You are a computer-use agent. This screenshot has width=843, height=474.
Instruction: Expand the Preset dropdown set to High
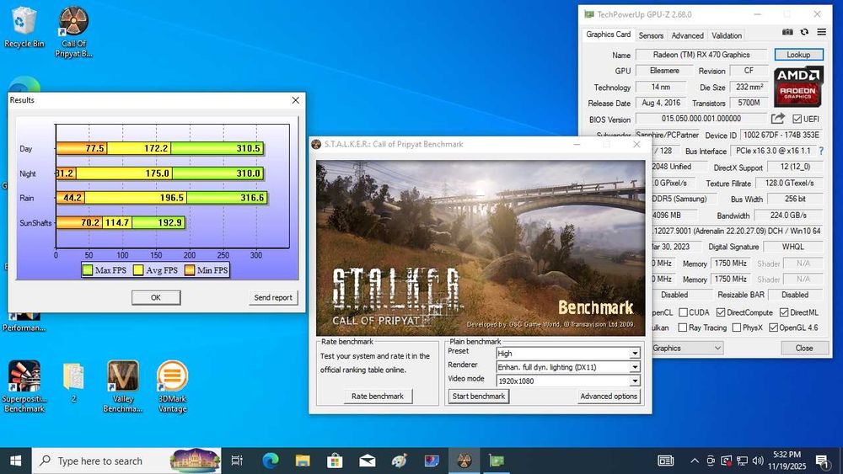[635, 354]
